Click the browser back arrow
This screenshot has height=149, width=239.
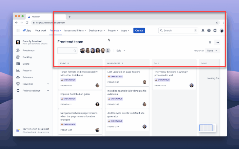coord(16,23)
